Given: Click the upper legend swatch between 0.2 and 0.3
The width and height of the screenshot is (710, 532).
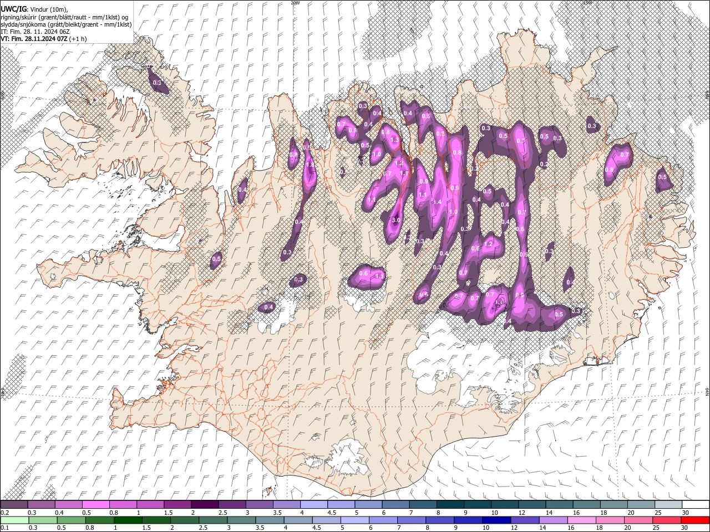Looking at the screenshot, I should (x=14, y=504).
